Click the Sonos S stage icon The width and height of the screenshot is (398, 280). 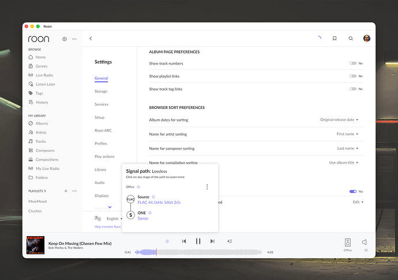pos(130,215)
